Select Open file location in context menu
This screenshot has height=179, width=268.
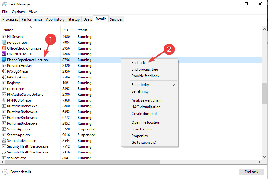pos(146,122)
